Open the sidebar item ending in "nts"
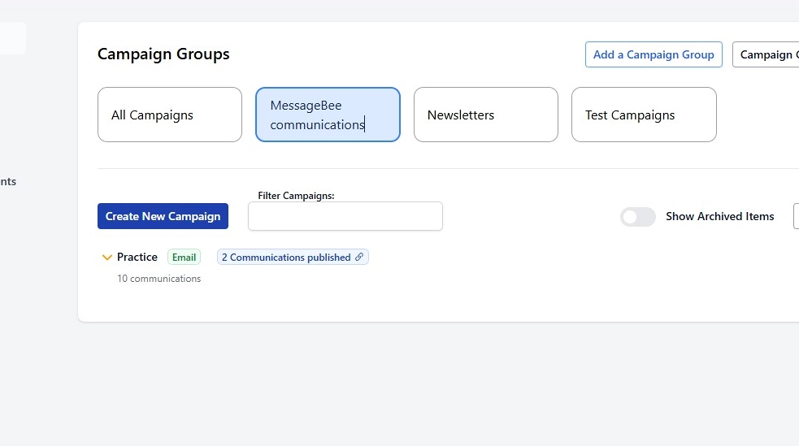This screenshot has width=799, height=446. pos(8,182)
